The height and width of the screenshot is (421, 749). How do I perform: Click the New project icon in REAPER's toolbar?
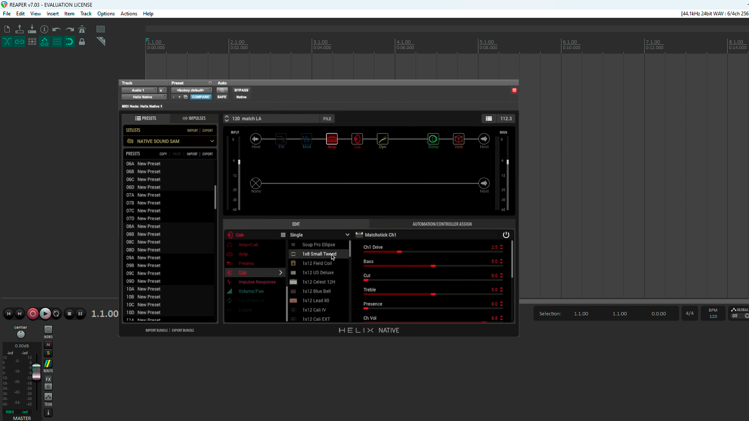click(x=7, y=29)
